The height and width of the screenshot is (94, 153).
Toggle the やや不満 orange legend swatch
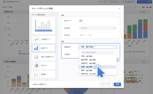coord(134,52)
